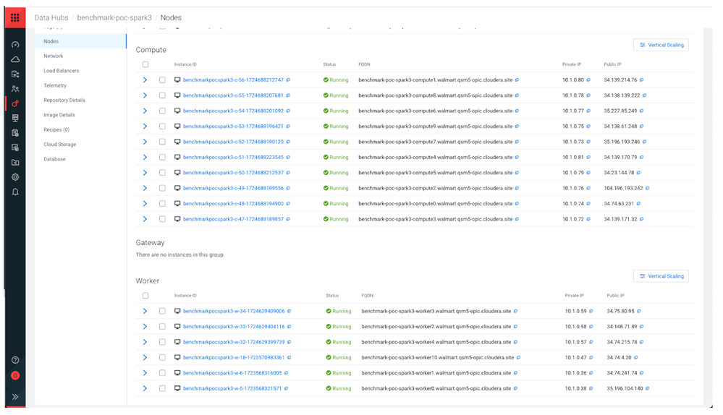Check the w-5-1723568321571 instance row
Screen dimensions: 723x415
pos(162,389)
